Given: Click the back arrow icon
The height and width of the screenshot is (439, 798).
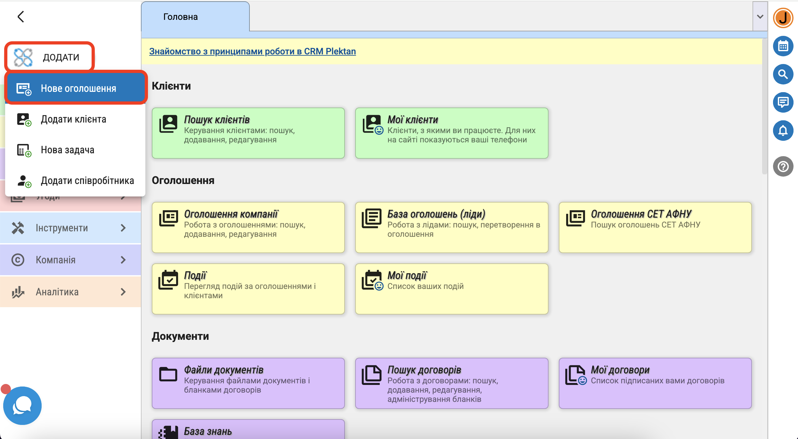Looking at the screenshot, I should pos(21,17).
